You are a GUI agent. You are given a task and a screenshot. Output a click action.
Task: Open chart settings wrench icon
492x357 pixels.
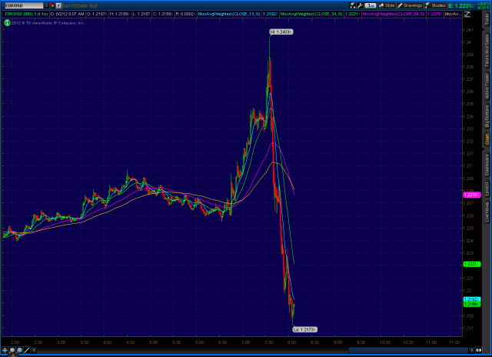[x=360, y=5]
